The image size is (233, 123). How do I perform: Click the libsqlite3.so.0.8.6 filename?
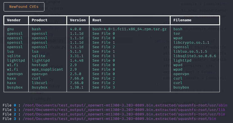coord(195,56)
